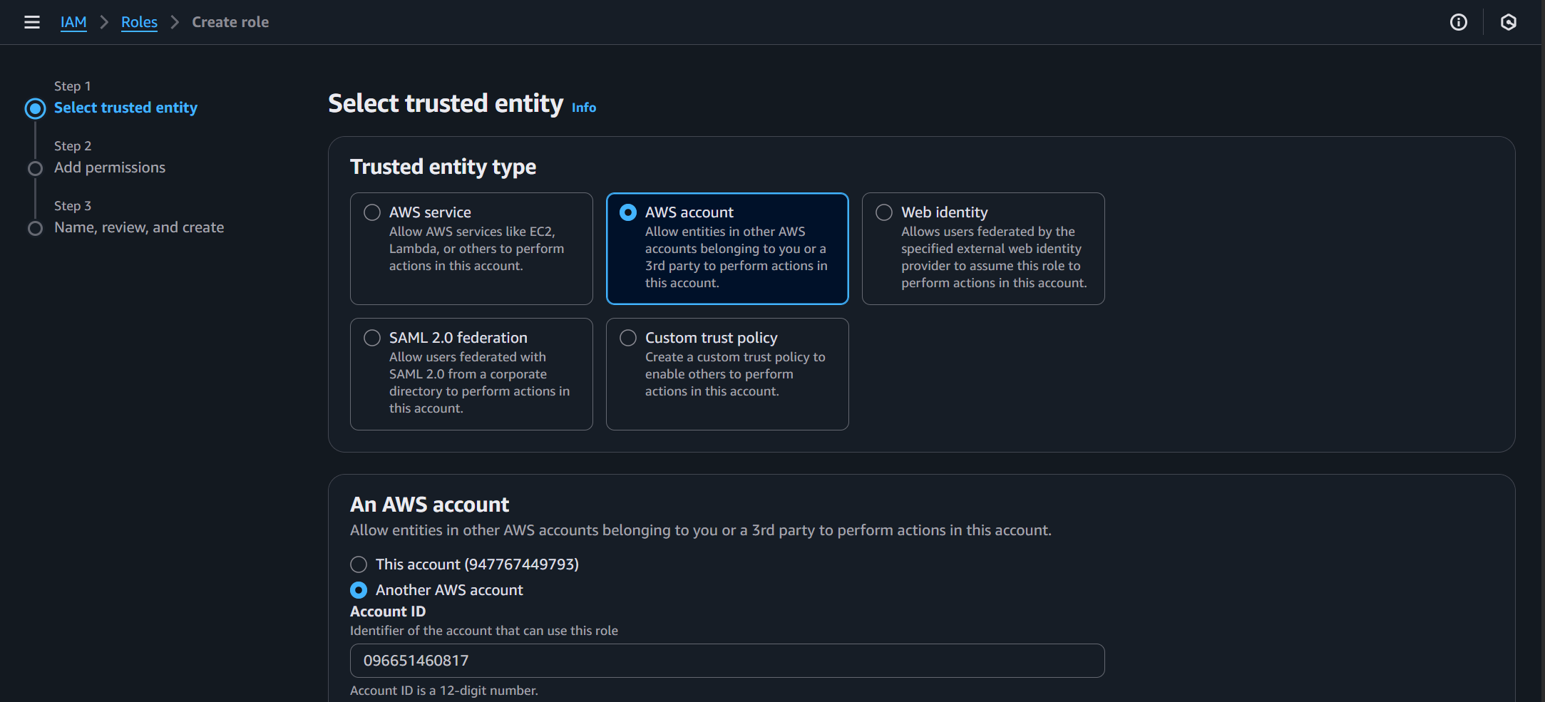
Task: Click the Step 1 wizard indicator circle
Action: coord(35,108)
